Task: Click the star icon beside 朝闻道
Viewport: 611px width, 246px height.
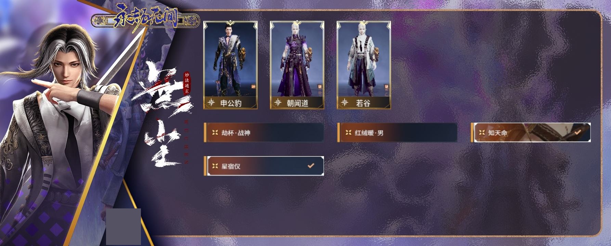Action: pyautogui.click(x=278, y=102)
